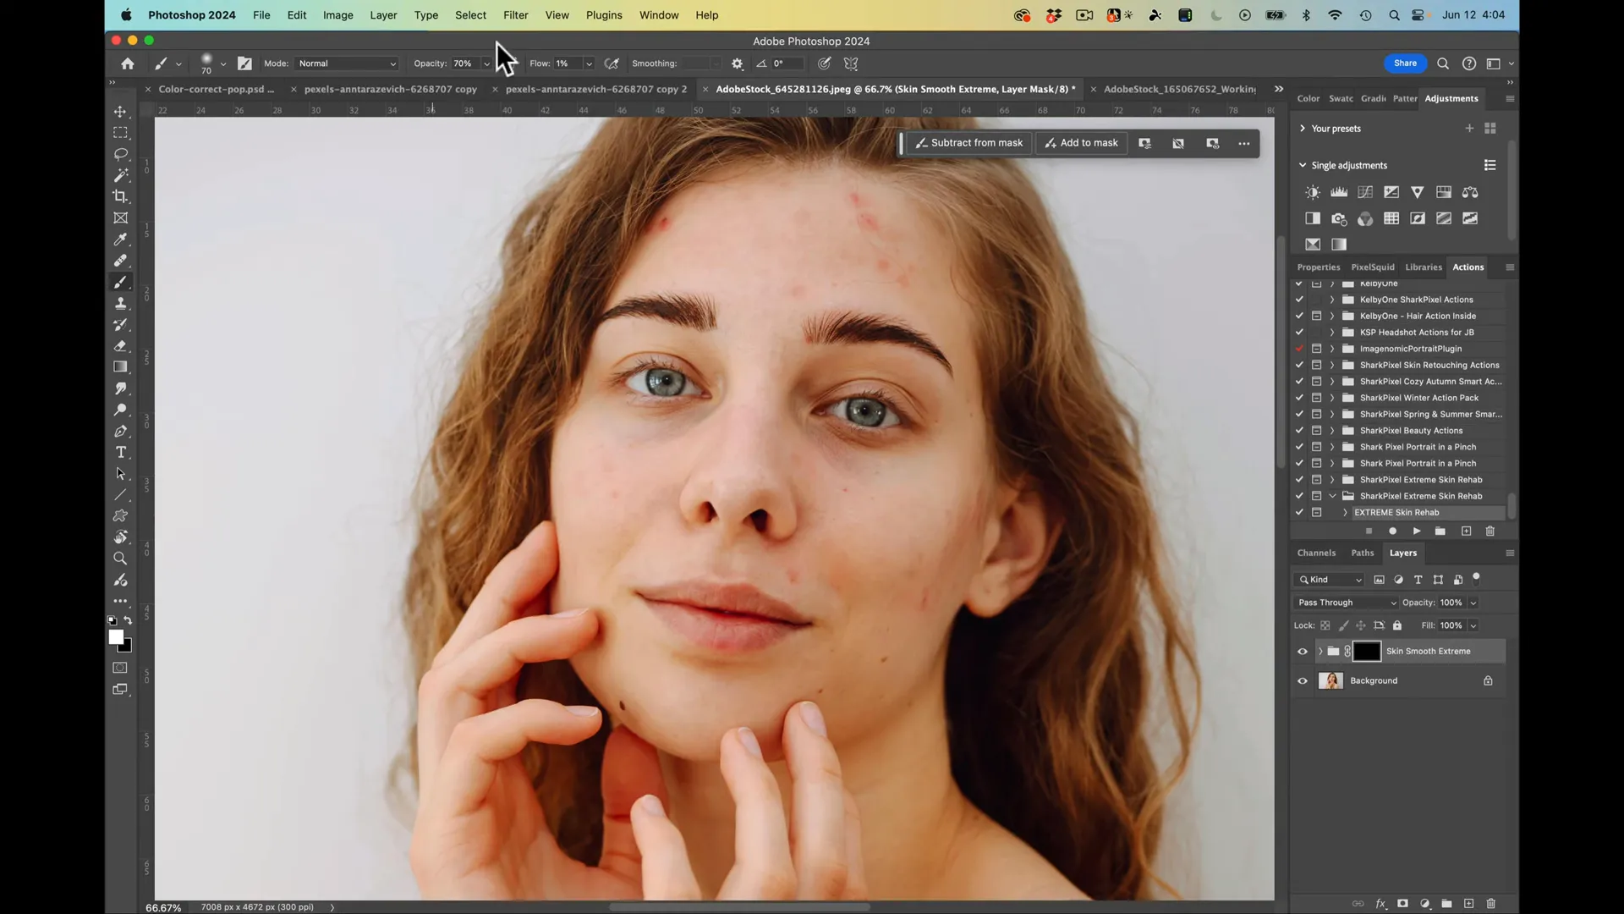The width and height of the screenshot is (1624, 914).
Task: Select the Move tool
Action: click(120, 112)
